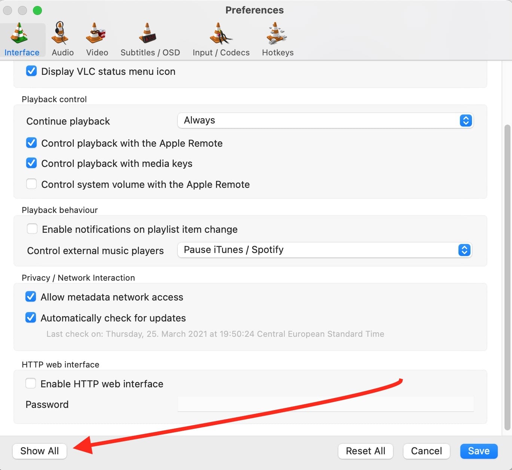The width and height of the screenshot is (512, 470).
Task: Open Input / Codecs cone icon
Action: tap(220, 33)
